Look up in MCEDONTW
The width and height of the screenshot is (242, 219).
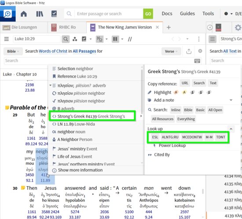[192, 137]
